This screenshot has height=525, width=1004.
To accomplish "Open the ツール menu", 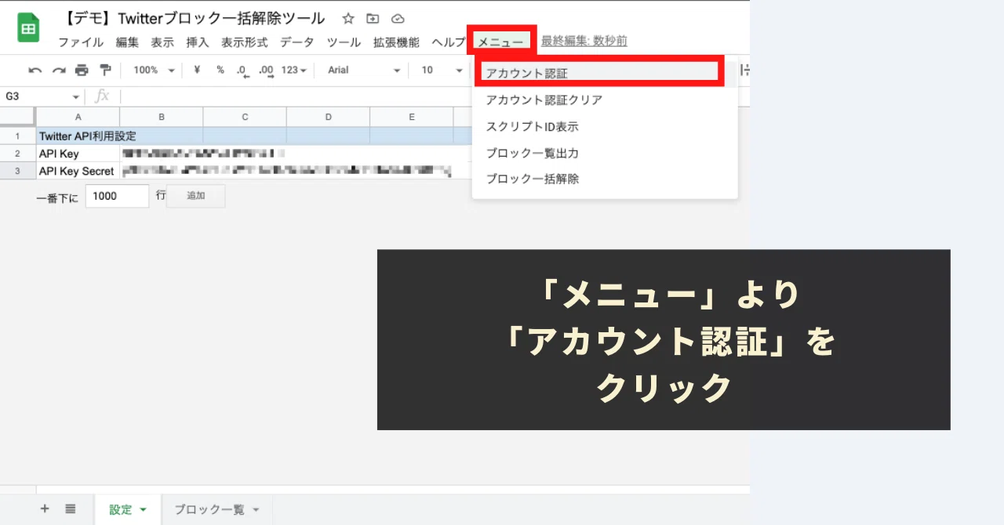I will [344, 42].
